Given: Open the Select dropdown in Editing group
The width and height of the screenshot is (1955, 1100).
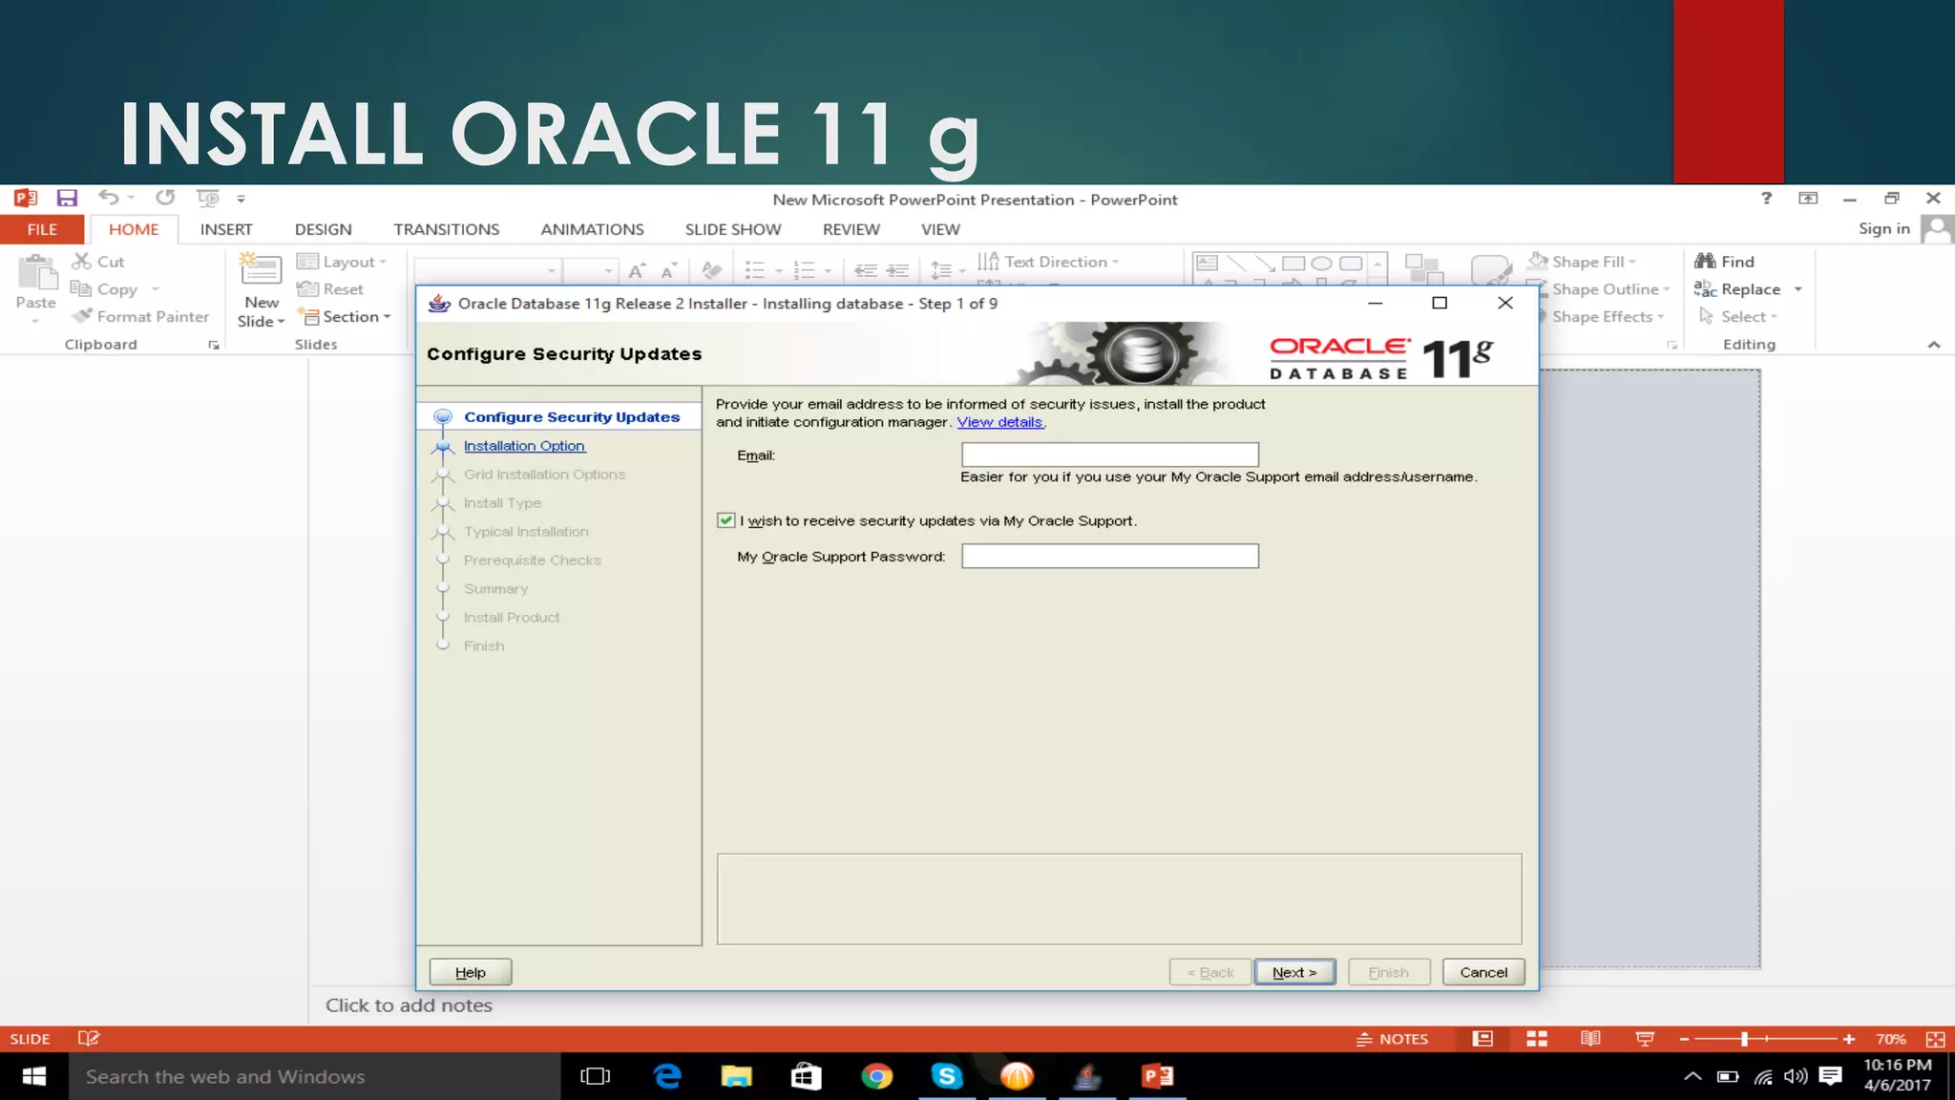Looking at the screenshot, I should click(x=1738, y=316).
